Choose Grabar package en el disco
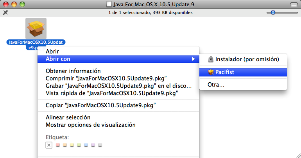 click(118, 86)
